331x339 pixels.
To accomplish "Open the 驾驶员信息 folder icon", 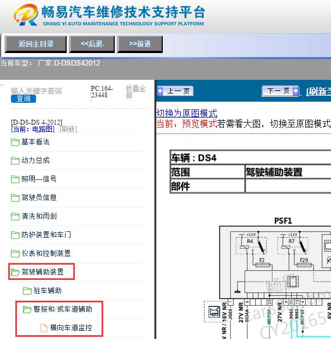I will 15,197.
